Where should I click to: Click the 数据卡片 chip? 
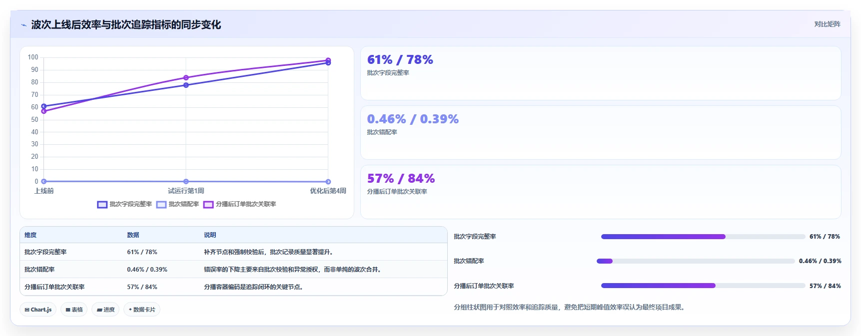pos(142,310)
